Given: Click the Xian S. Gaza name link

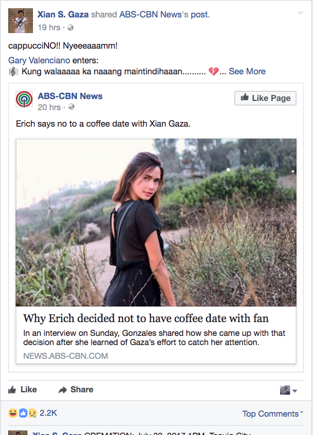Looking at the screenshot, I should coord(63,15).
